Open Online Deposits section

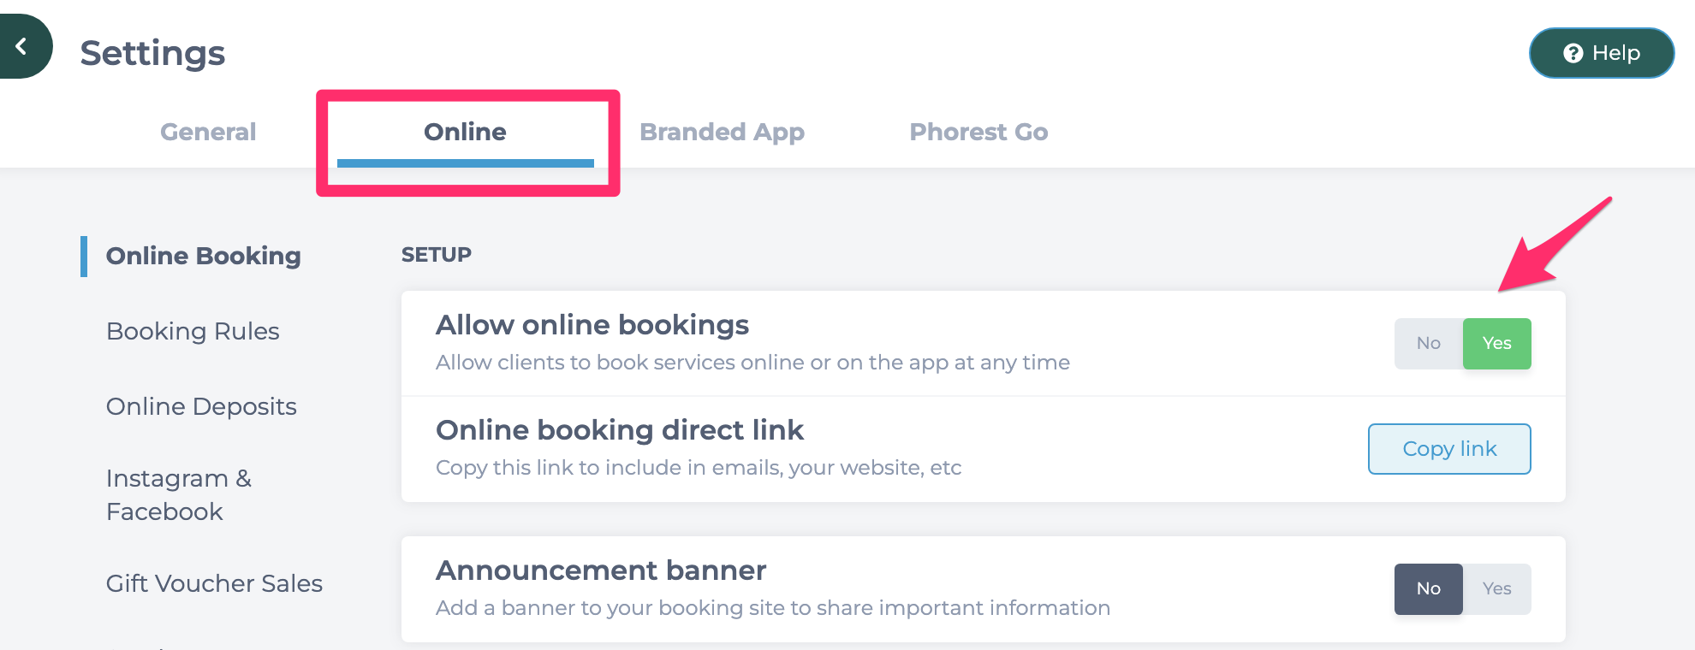(201, 406)
